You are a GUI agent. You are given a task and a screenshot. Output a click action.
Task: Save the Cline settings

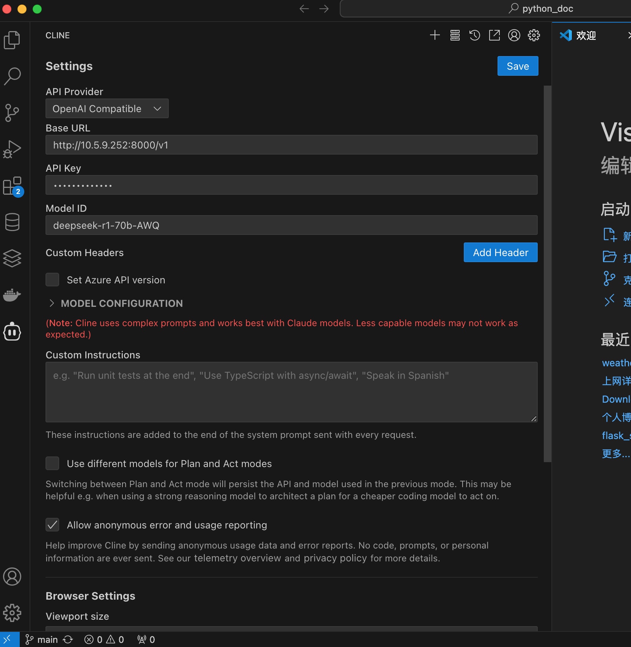(x=518, y=66)
